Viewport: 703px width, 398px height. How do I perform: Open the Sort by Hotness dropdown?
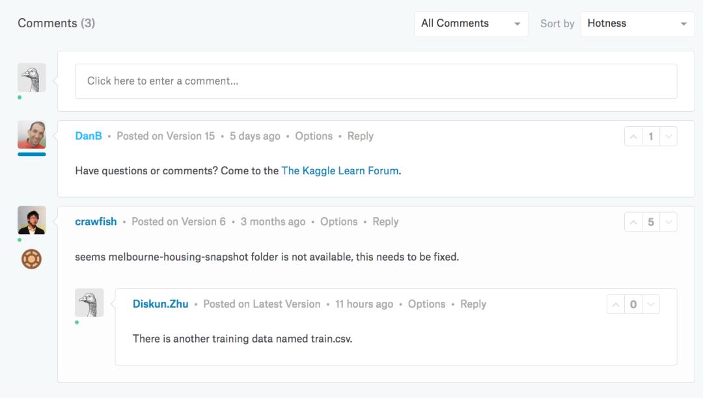(x=637, y=23)
